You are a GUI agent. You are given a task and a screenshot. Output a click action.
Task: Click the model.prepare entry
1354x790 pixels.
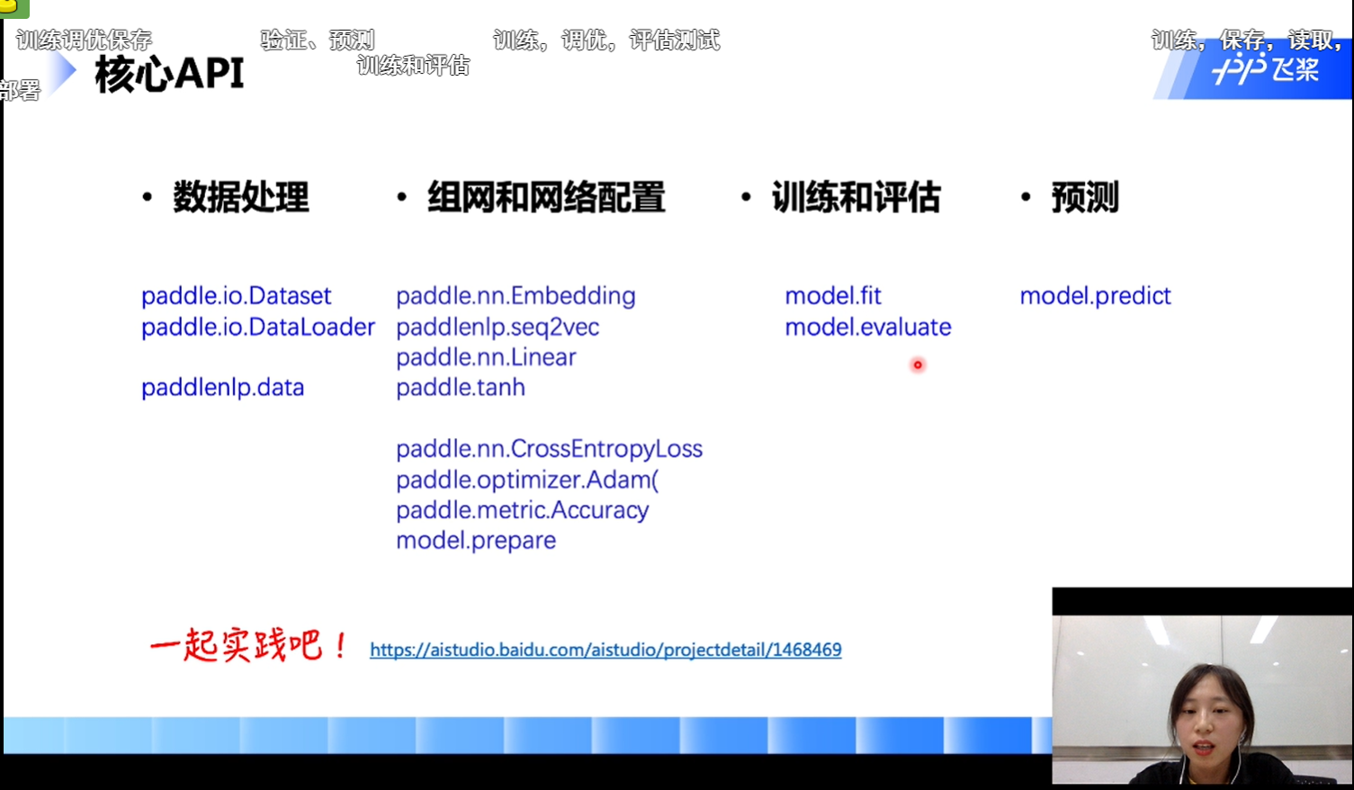(x=476, y=541)
